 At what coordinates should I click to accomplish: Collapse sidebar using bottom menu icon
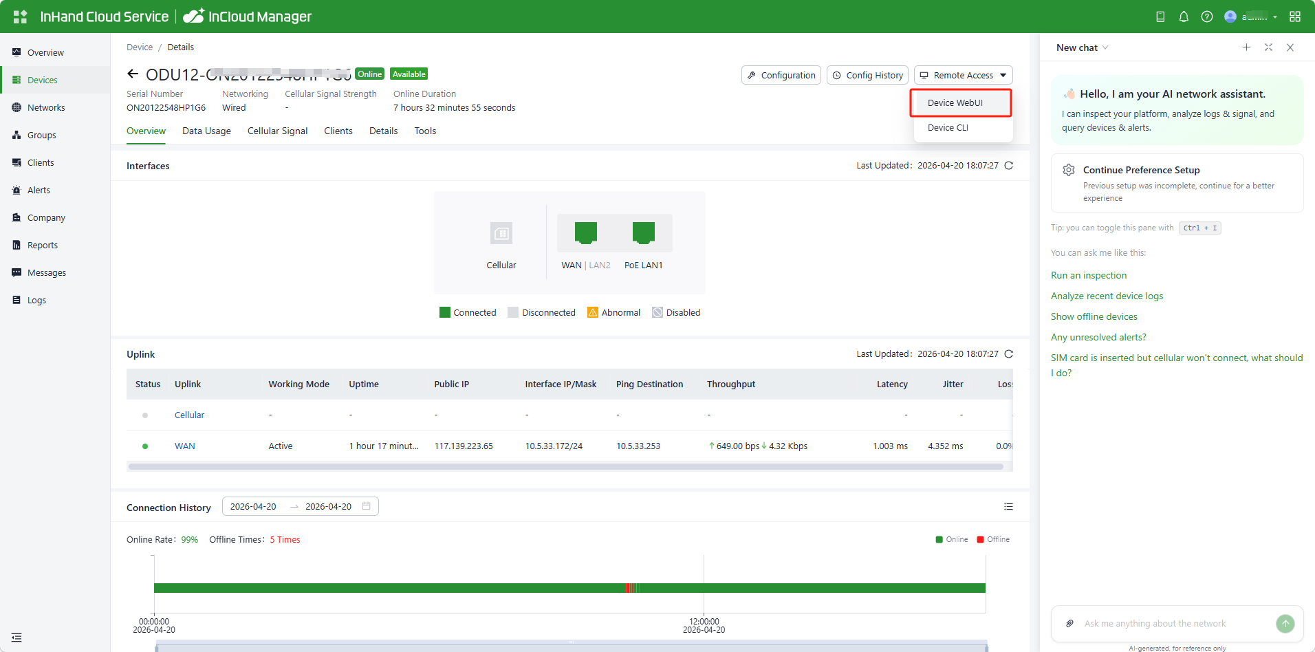(17, 638)
